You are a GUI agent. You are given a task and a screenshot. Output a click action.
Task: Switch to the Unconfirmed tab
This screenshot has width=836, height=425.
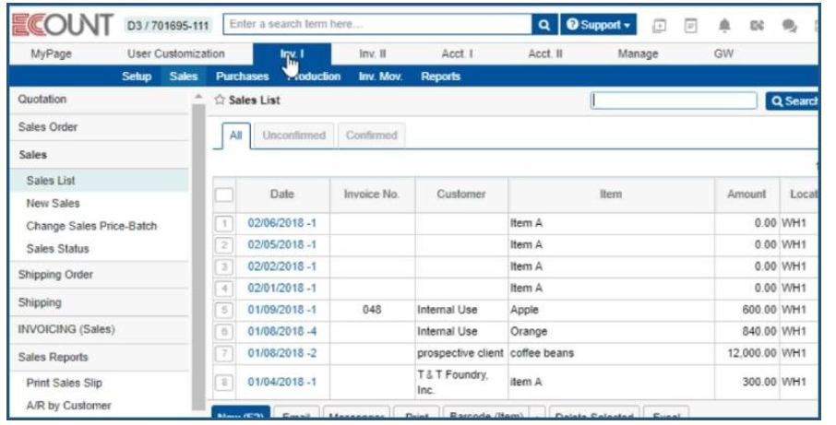(x=294, y=136)
